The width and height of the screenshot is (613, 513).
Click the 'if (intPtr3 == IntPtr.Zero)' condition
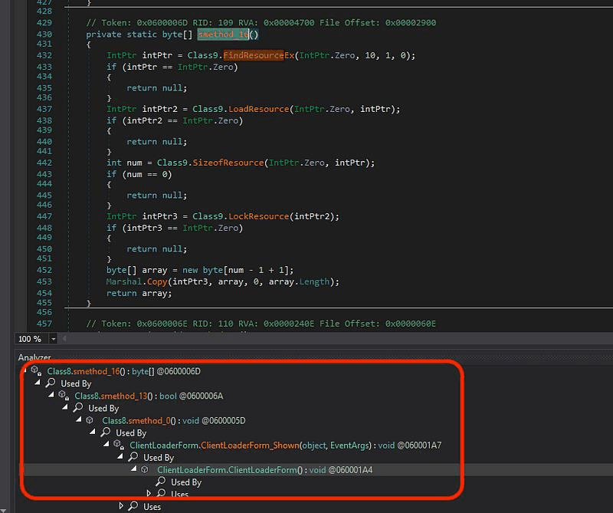pyautogui.click(x=175, y=228)
